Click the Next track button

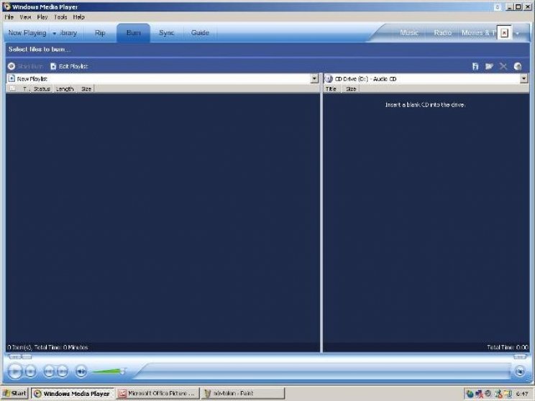click(x=62, y=372)
